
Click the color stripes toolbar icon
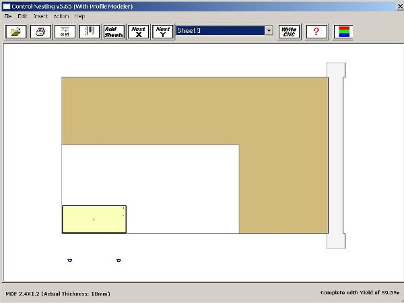click(x=343, y=31)
